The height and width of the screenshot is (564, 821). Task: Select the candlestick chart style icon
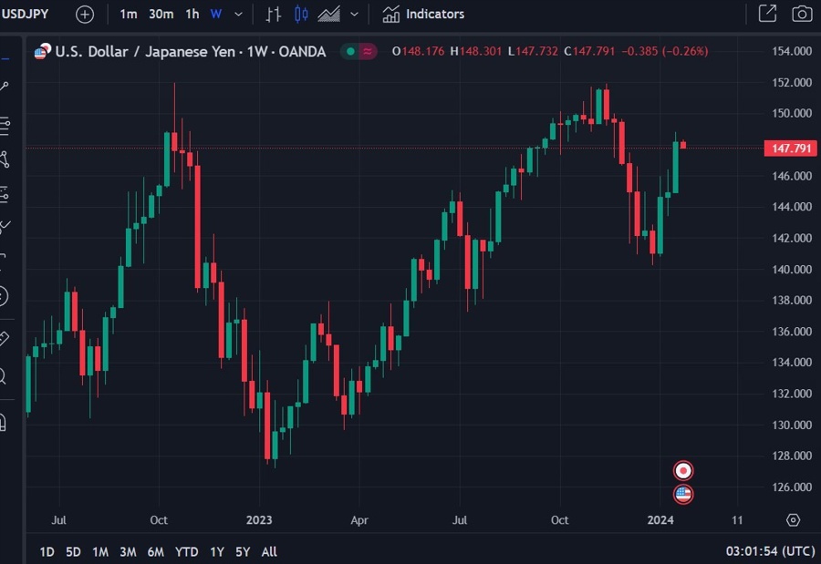[301, 15]
